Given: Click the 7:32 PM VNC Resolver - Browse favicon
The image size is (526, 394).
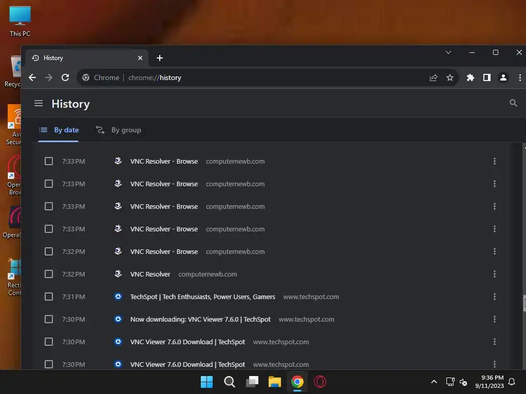Looking at the screenshot, I should tap(118, 251).
